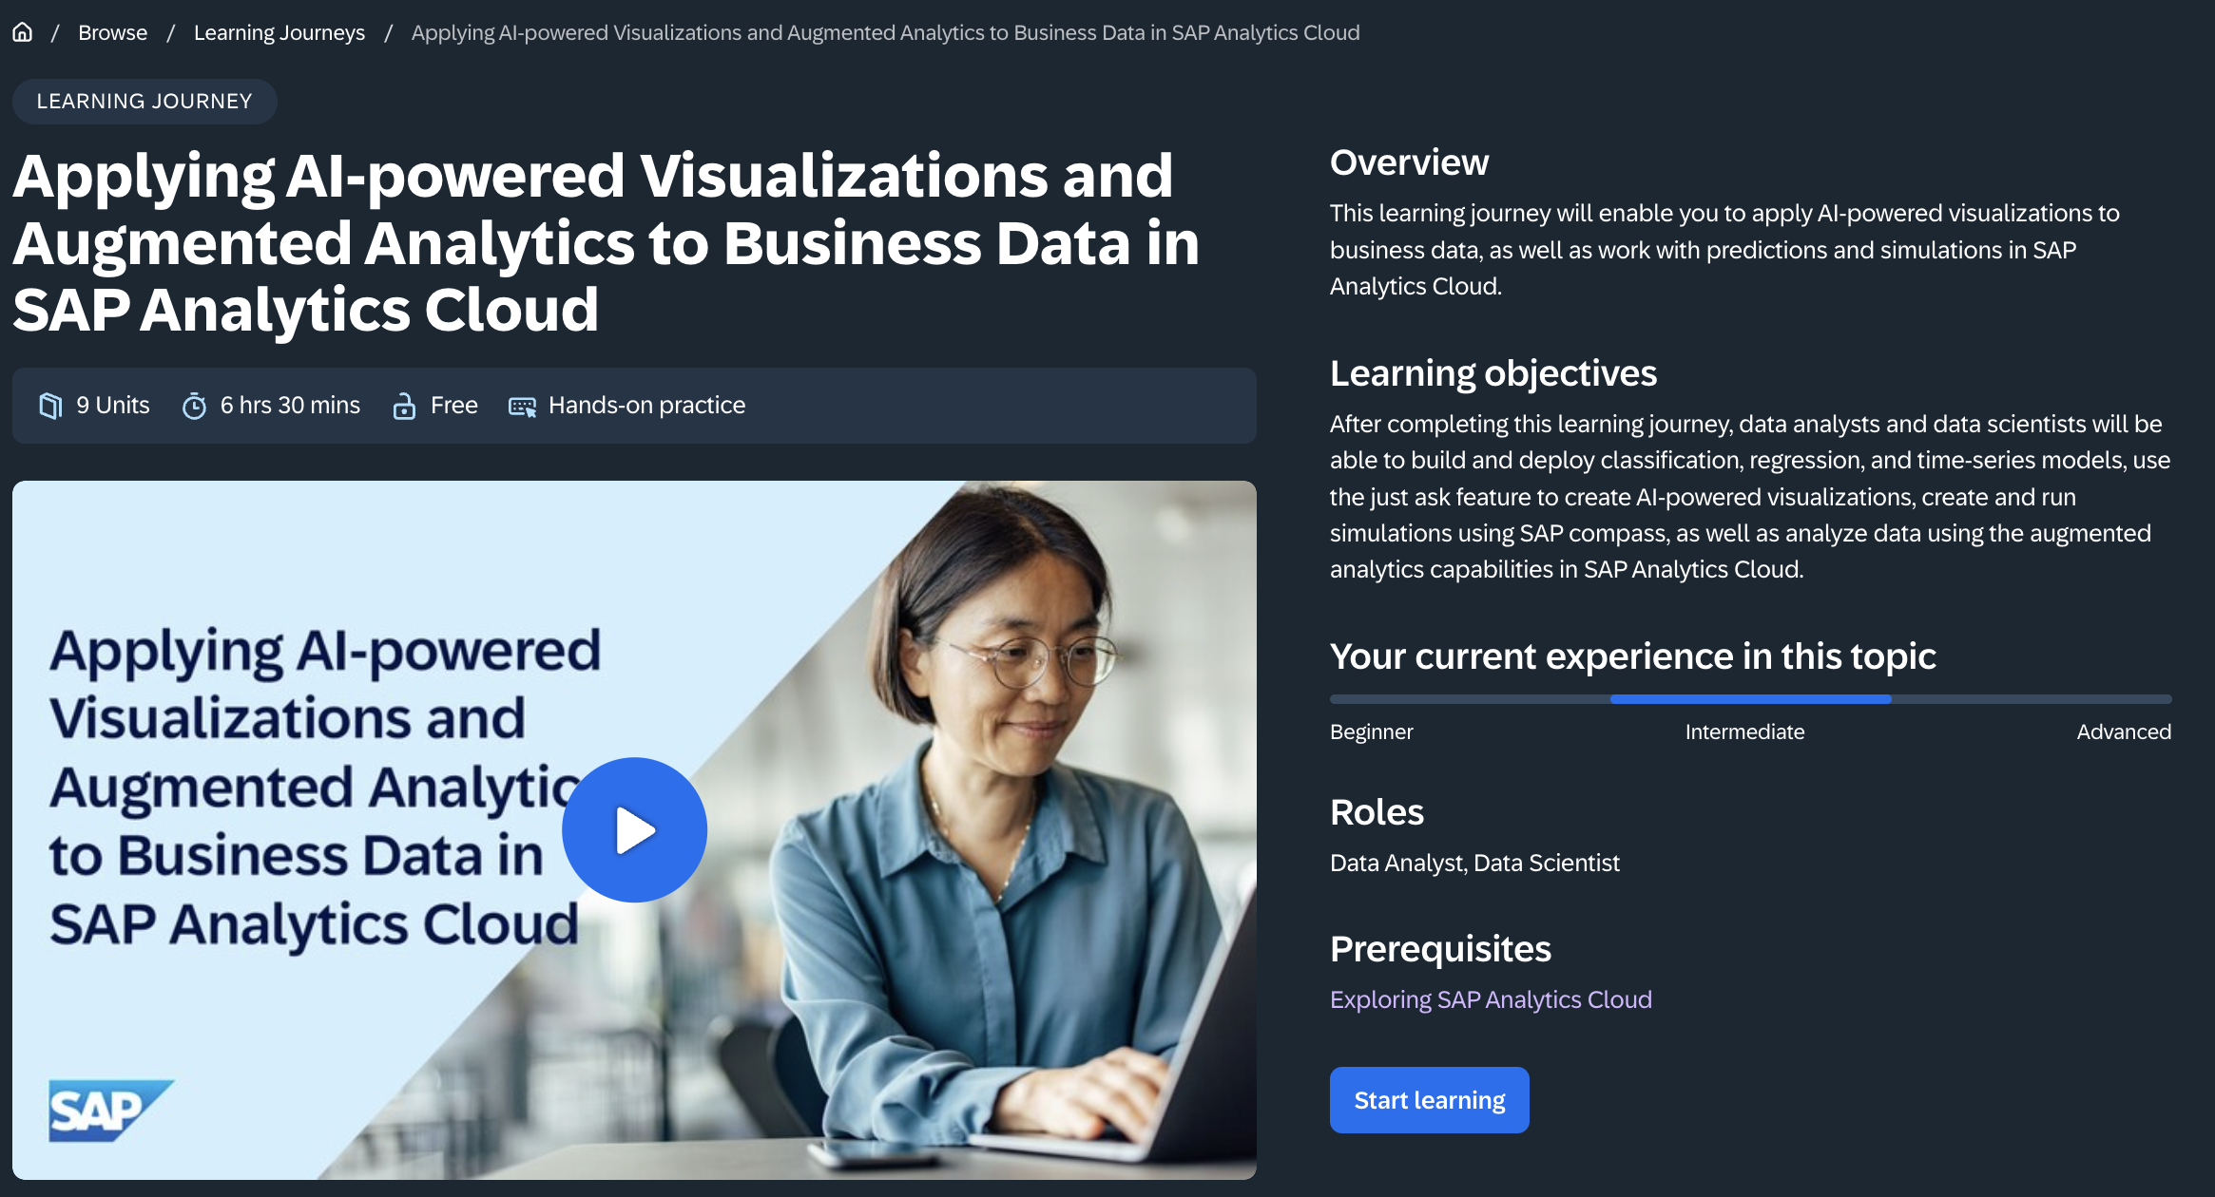Open the Exploring SAP Analytics Cloud prerequisite
This screenshot has width=2215, height=1197.
click(x=1491, y=999)
